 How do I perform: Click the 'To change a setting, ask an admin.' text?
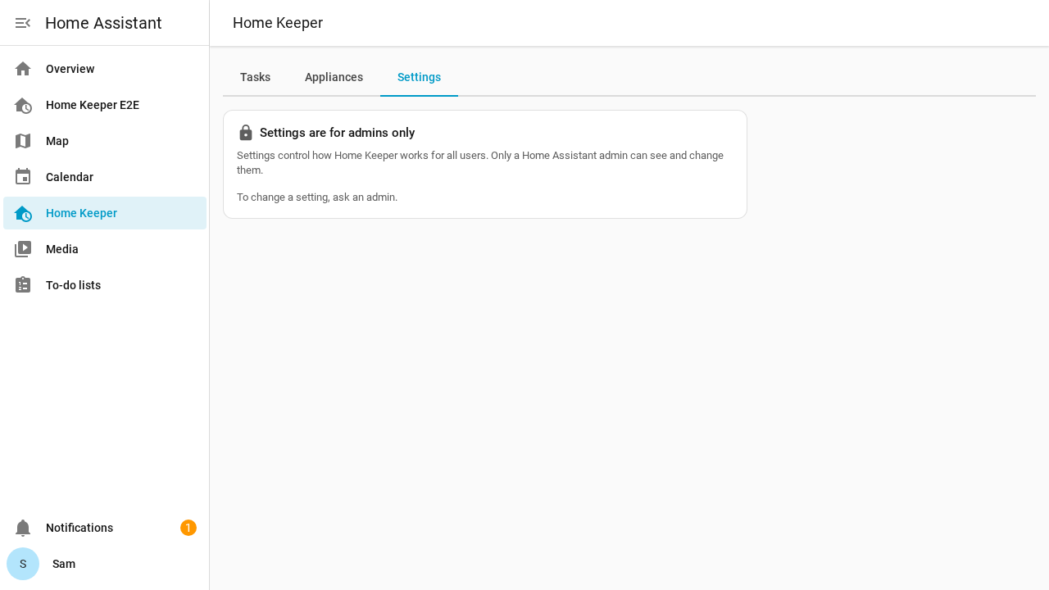[x=317, y=197]
